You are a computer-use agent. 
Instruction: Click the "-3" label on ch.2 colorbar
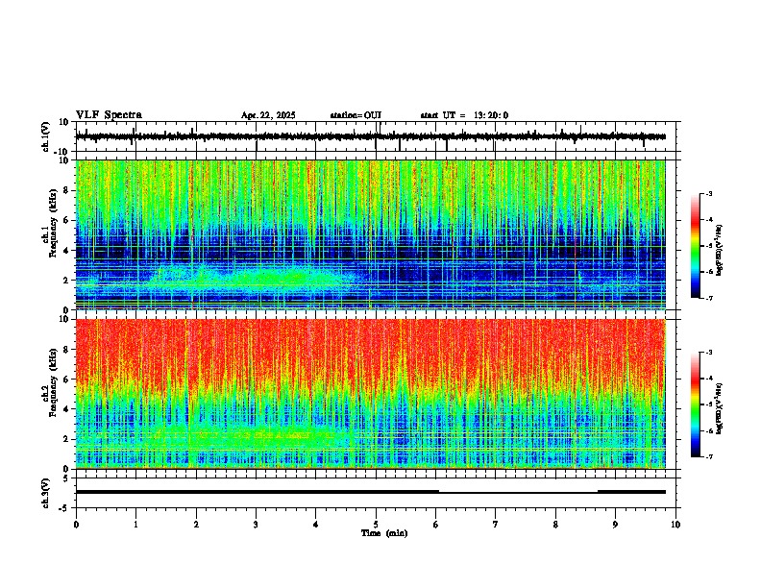[x=708, y=353]
